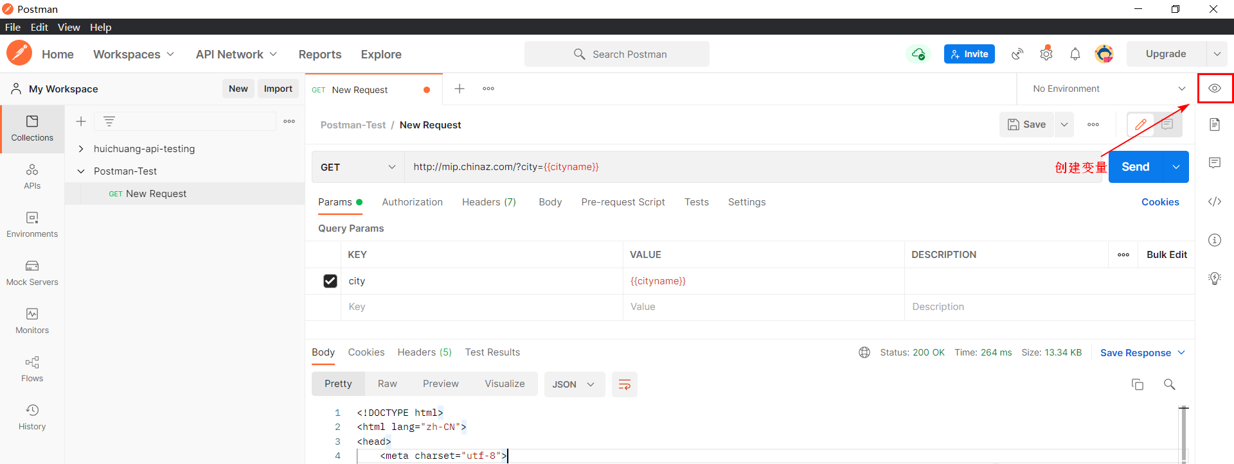Viewport: 1234px width, 464px height.
Task: Click the collections filter icon
Action: (109, 121)
